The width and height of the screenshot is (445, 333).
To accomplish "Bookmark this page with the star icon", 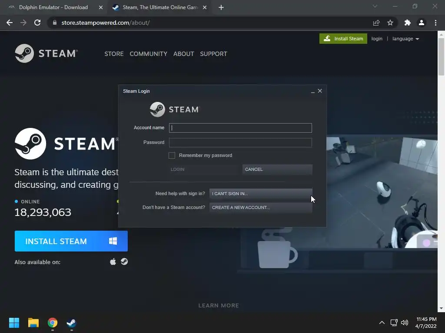I will (x=390, y=23).
